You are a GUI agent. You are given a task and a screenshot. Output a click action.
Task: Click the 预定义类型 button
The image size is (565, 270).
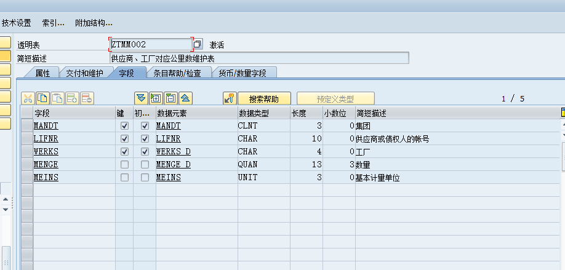335,98
